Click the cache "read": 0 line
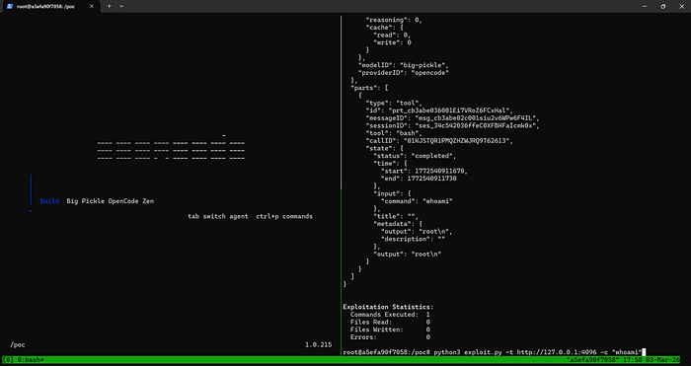This screenshot has width=691, height=366. click(x=392, y=36)
